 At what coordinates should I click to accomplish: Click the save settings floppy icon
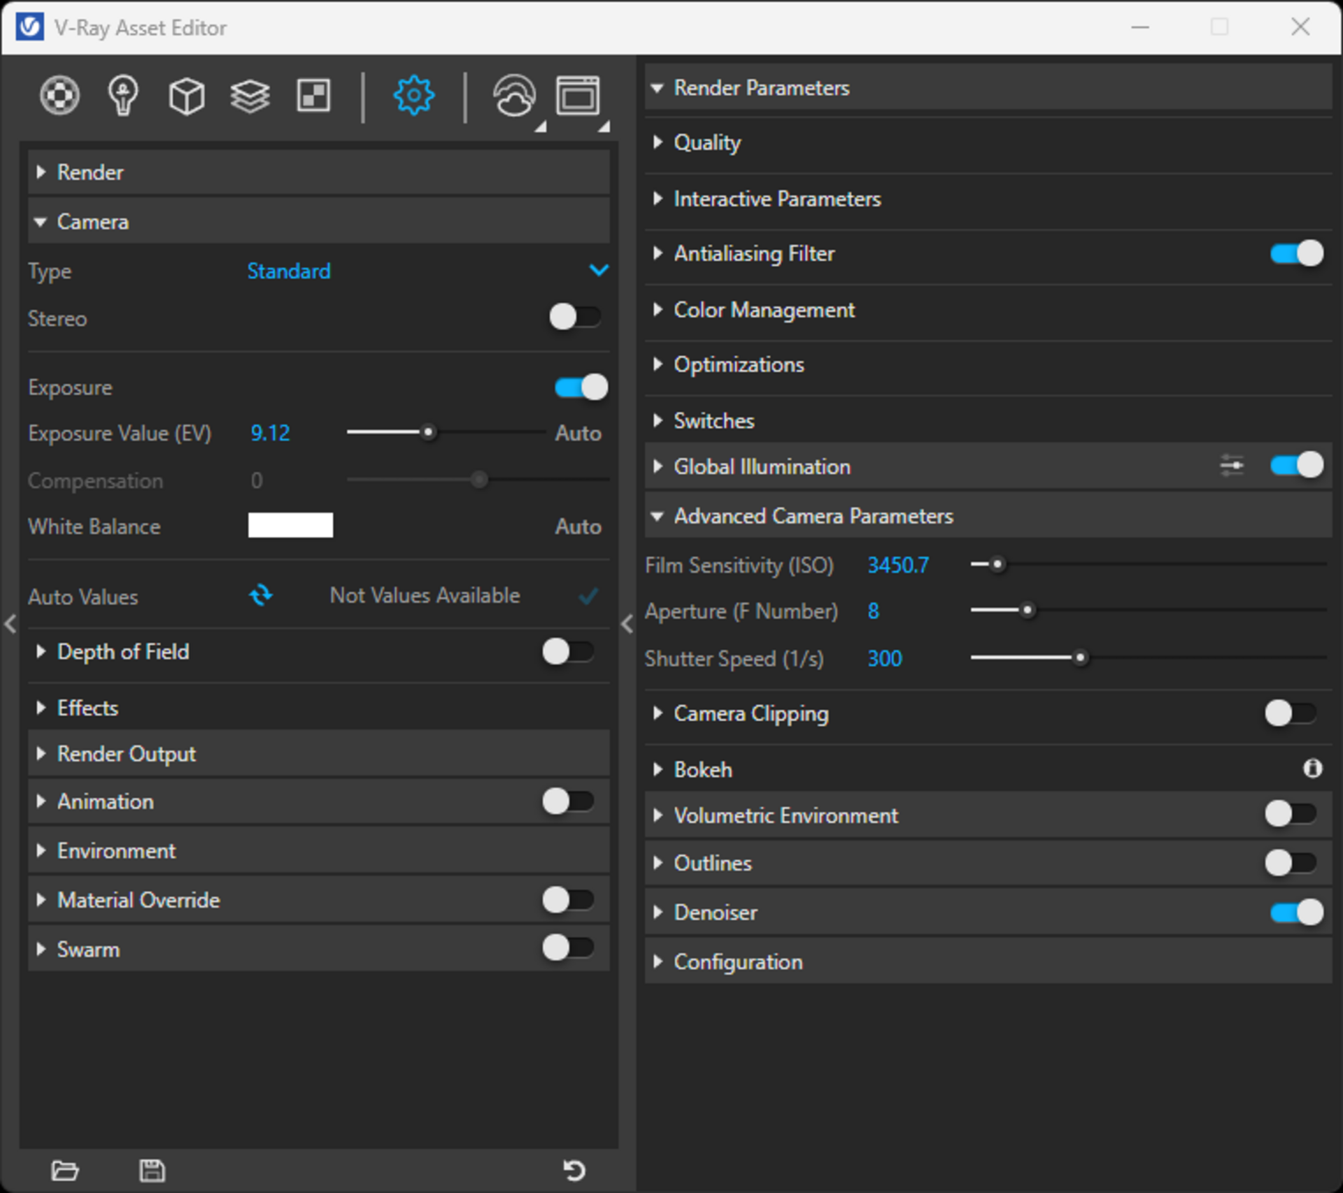coord(152,1170)
